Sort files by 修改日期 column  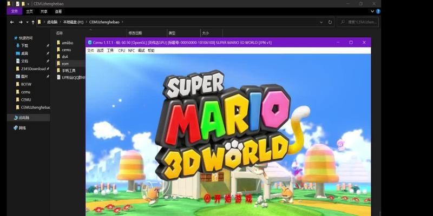point(135,33)
